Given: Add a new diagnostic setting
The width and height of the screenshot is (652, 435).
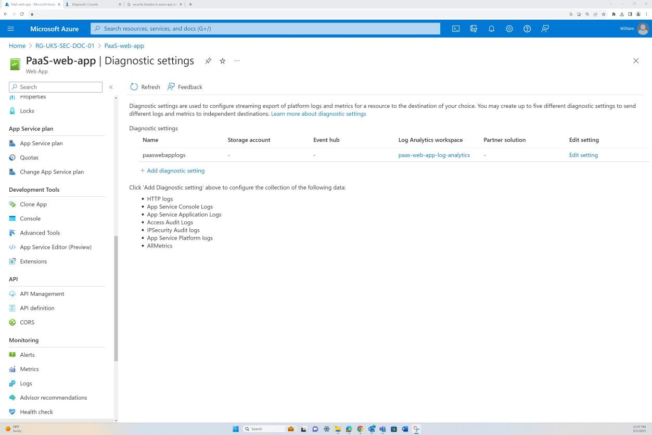Looking at the screenshot, I should 172,170.
